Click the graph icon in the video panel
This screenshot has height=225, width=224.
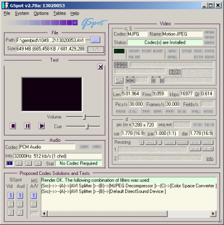119,80
